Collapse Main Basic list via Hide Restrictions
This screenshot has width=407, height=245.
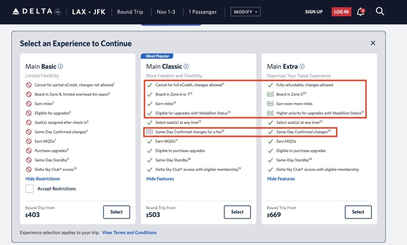click(42, 178)
